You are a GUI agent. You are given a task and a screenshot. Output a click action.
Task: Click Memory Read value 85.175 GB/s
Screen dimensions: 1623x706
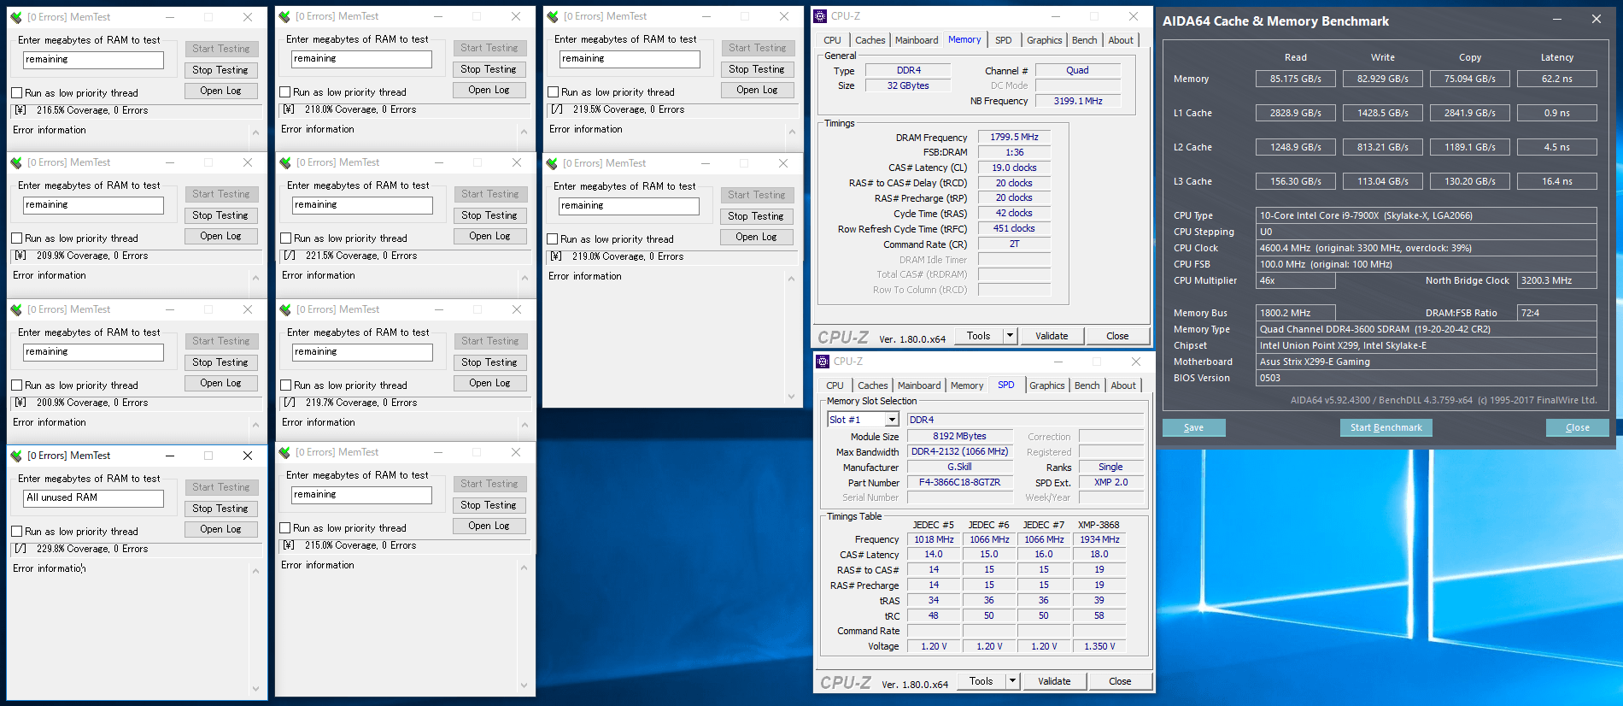click(1295, 79)
